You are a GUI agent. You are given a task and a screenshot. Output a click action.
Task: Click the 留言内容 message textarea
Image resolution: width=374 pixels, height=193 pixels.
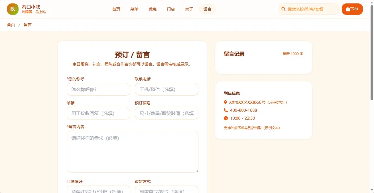[133, 152]
